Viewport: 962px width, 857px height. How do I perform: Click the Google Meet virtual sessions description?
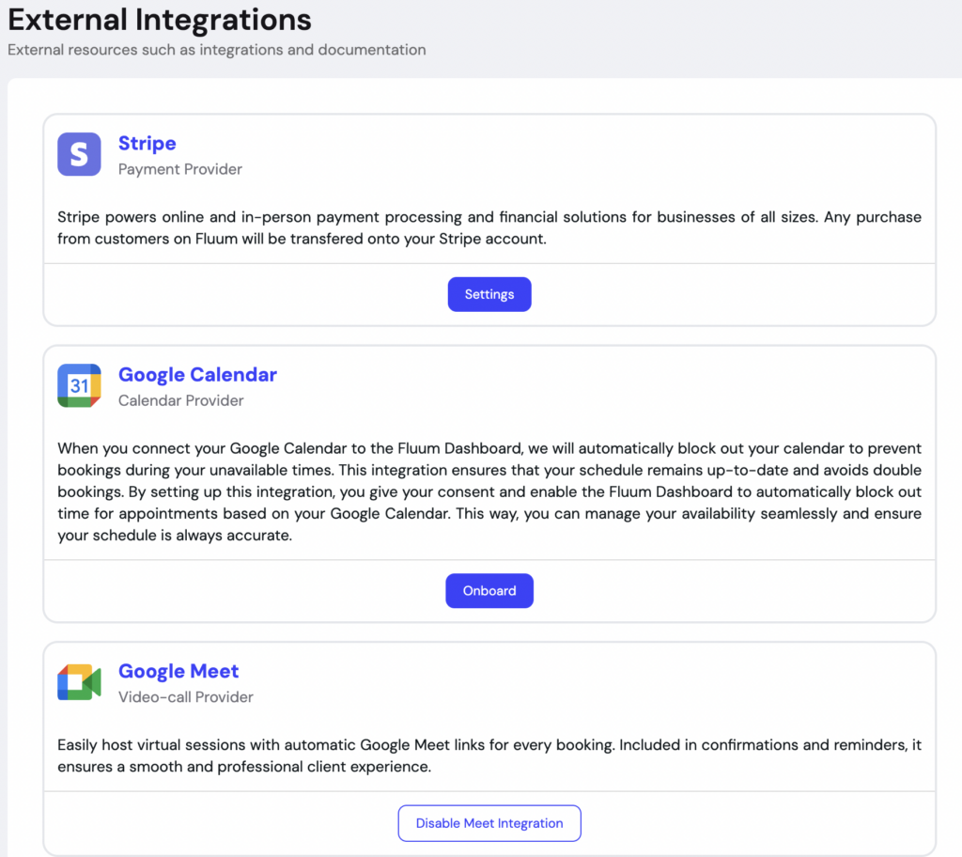[x=489, y=756]
